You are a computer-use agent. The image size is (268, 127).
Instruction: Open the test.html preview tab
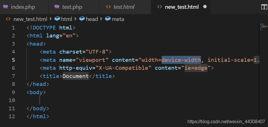[124, 7]
